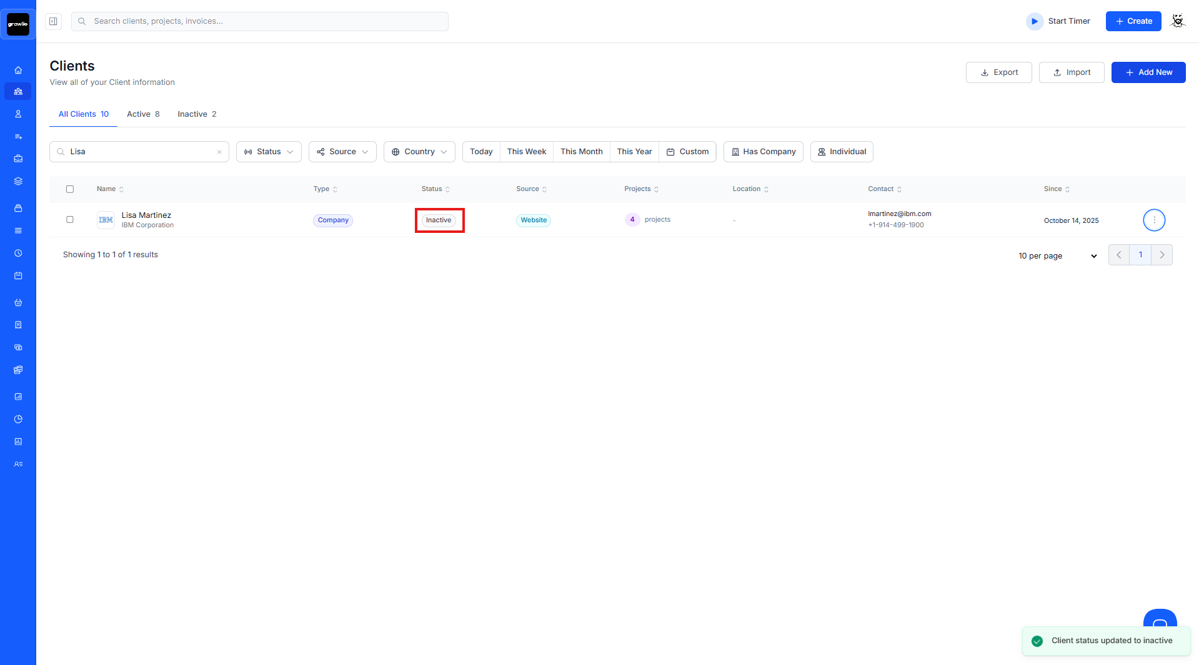Click the IBM logo thumbnail
The image size is (1199, 665).
pos(106,220)
